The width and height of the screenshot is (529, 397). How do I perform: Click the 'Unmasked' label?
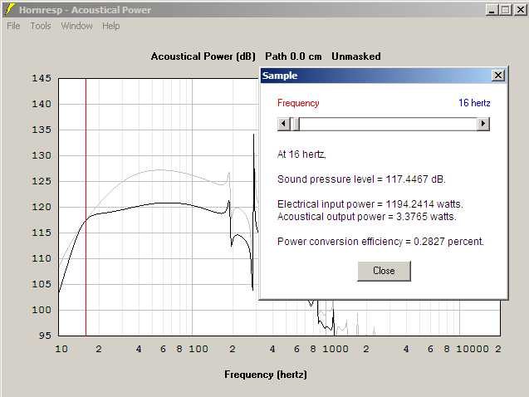356,56
